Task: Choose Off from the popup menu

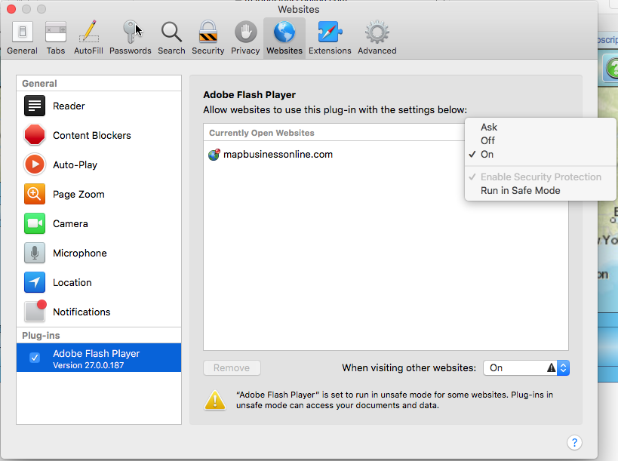Action: pos(487,140)
